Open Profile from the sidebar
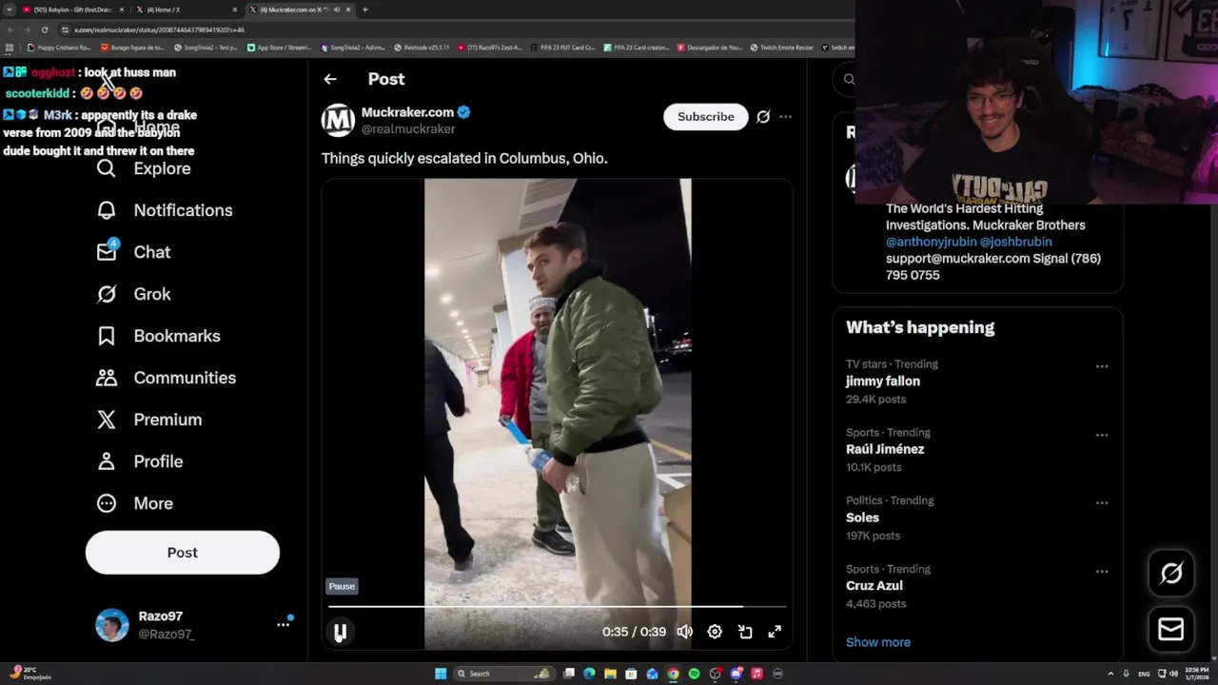The image size is (1218, 685). [x=139, y=461]
